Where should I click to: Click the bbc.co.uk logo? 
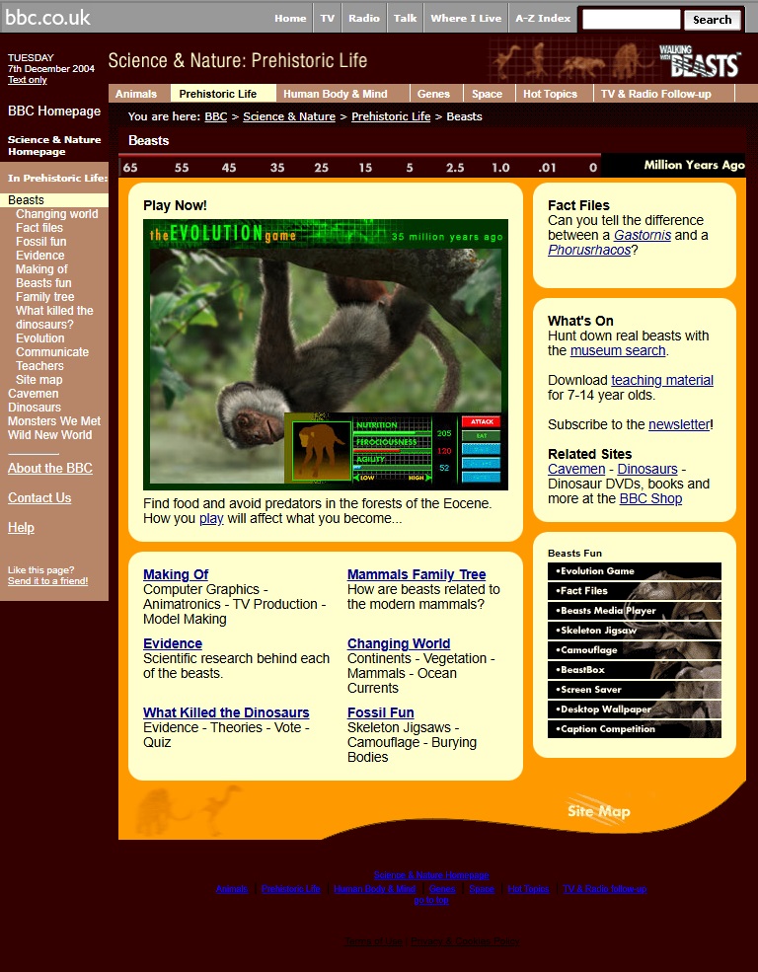[47, 18]
